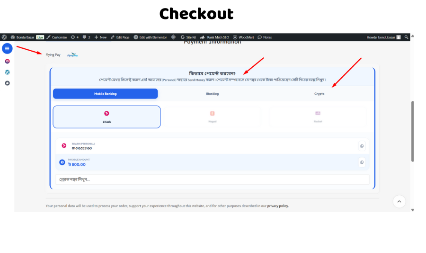Select the Rocket payment card

(x=318, y=117)
